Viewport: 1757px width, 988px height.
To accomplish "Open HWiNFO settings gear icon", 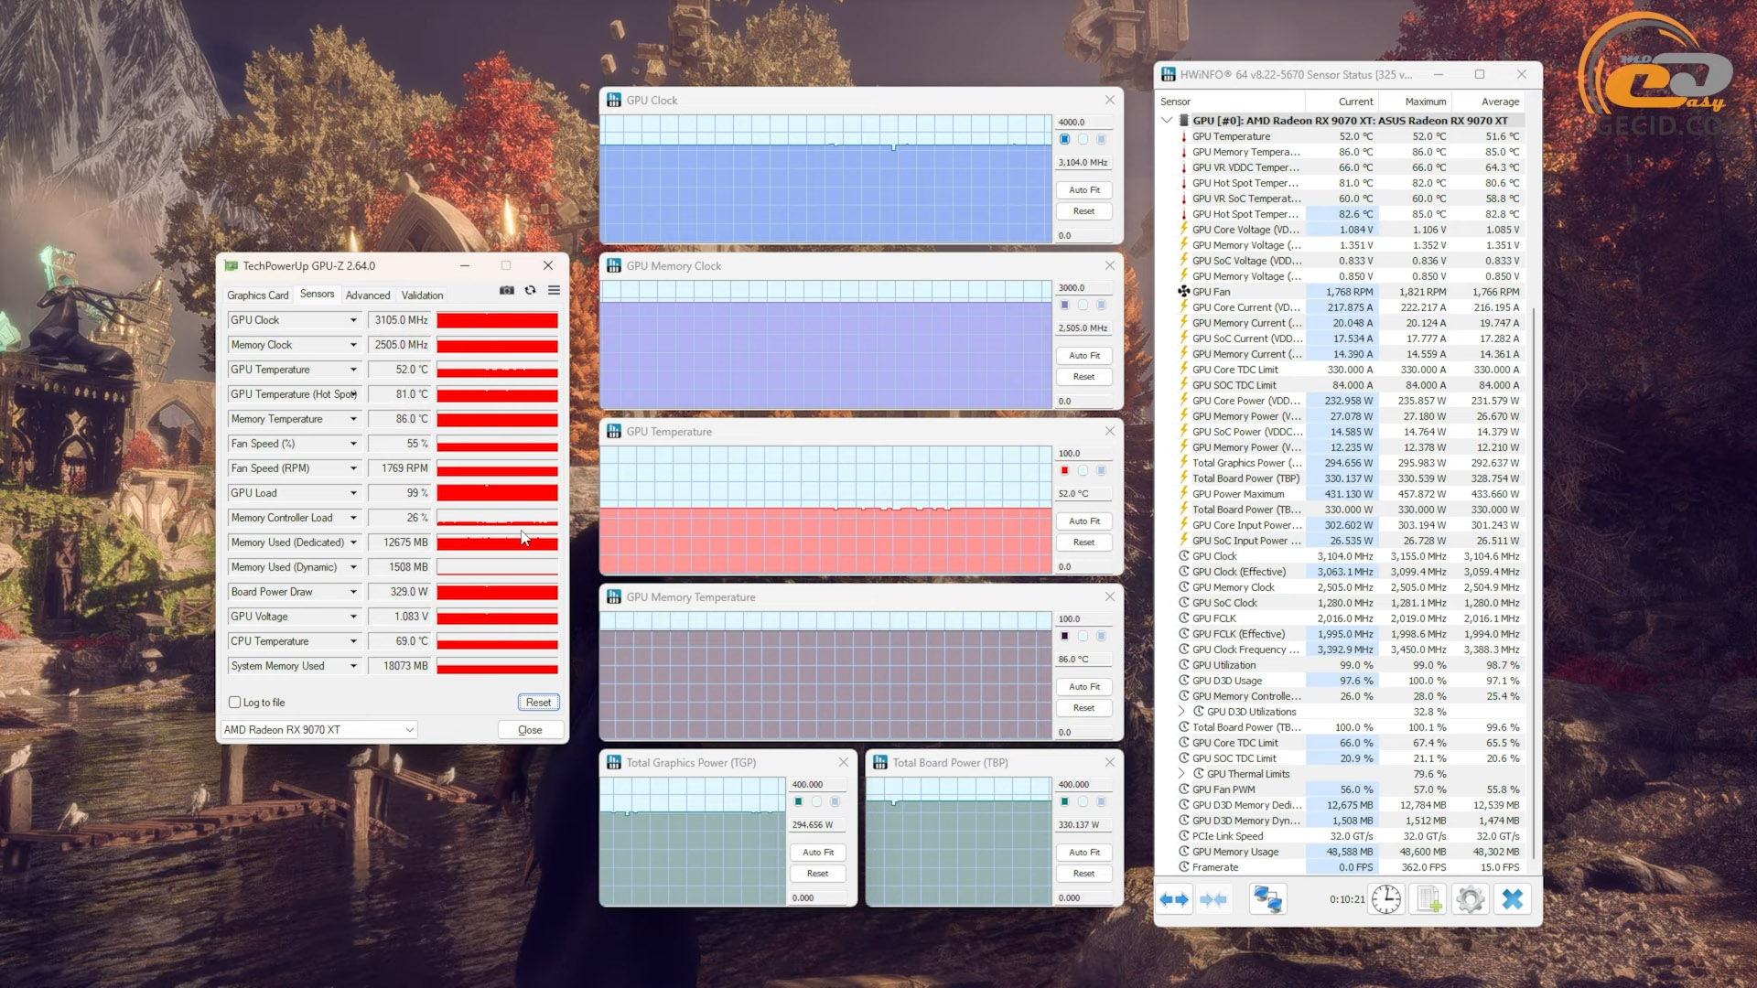I will pos(1471,899).
